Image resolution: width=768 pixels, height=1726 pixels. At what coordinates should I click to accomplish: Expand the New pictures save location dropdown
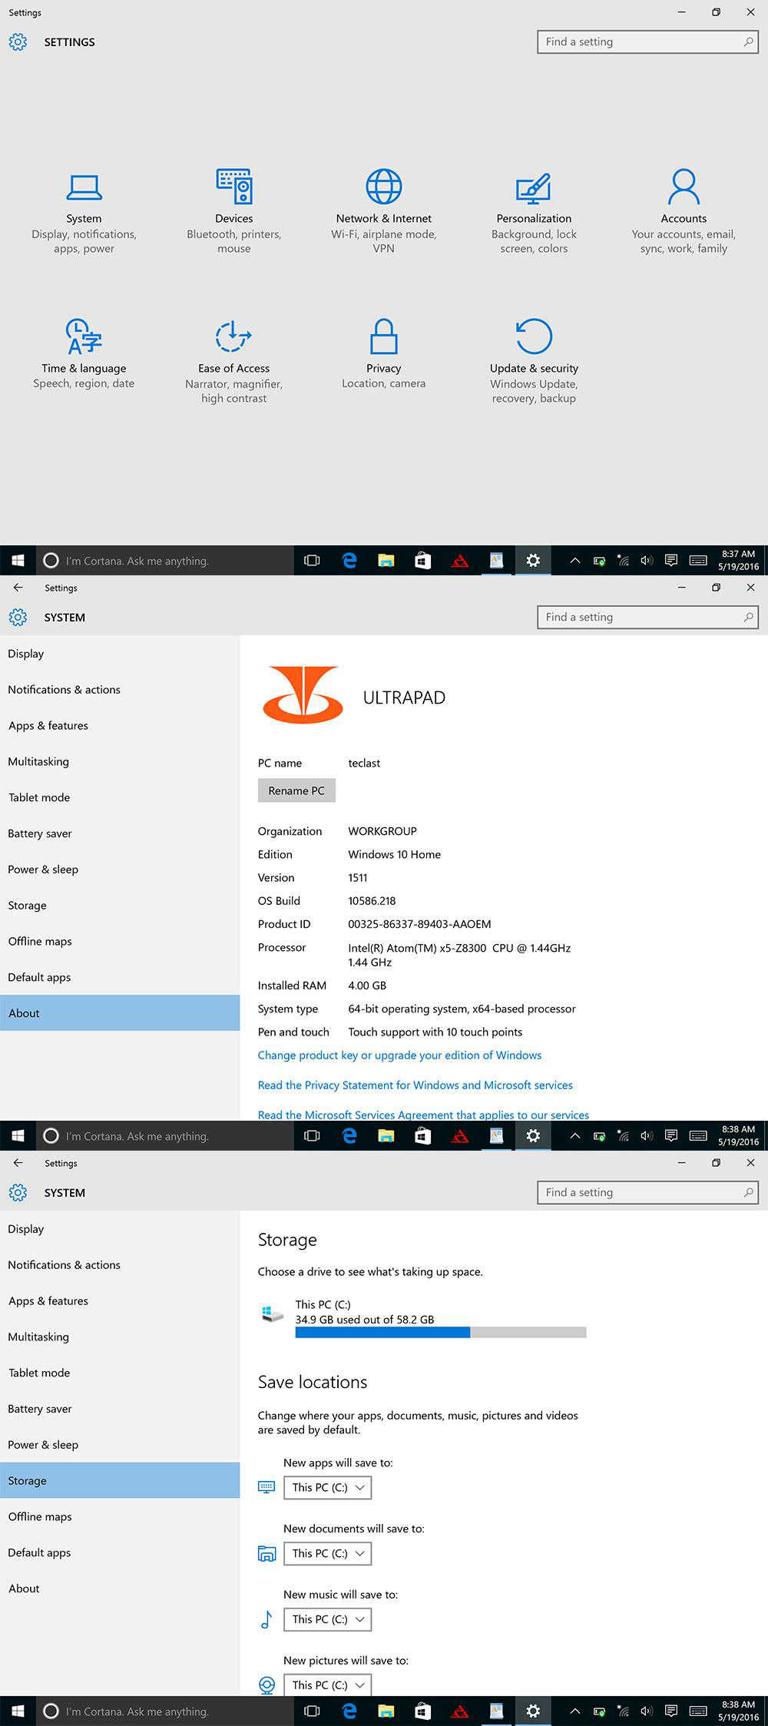pos(327,1685)
